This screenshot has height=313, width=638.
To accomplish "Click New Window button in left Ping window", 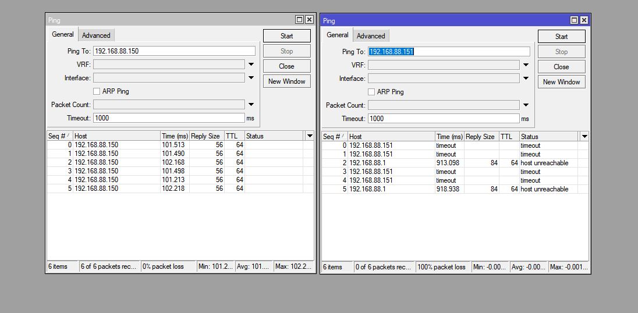I will pyautogui.click(x=286, y=81).
